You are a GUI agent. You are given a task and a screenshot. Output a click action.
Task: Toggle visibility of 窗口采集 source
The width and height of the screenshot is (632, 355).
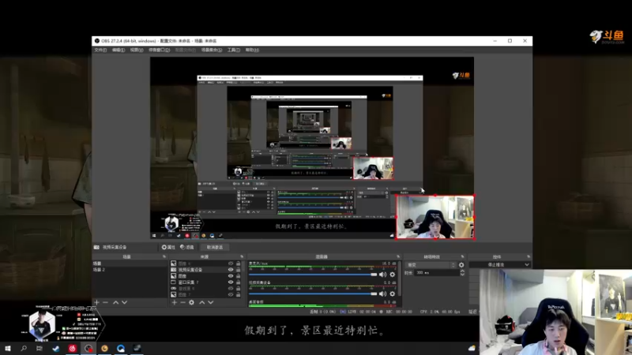pyautogui.click(x=231, y=282)
